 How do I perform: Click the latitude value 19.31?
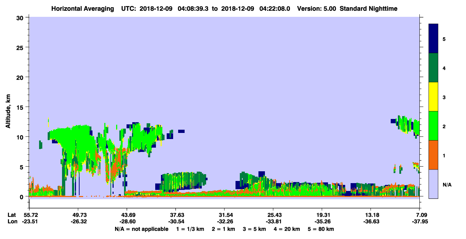(x=322, y=215)
